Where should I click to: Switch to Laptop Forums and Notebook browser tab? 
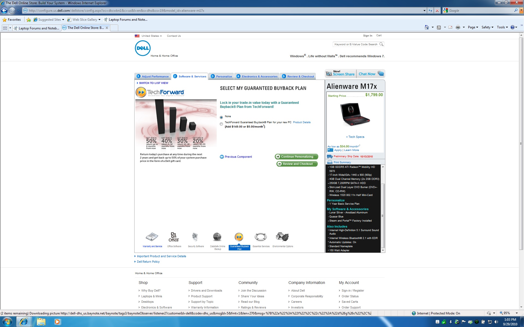coord(37,28)
